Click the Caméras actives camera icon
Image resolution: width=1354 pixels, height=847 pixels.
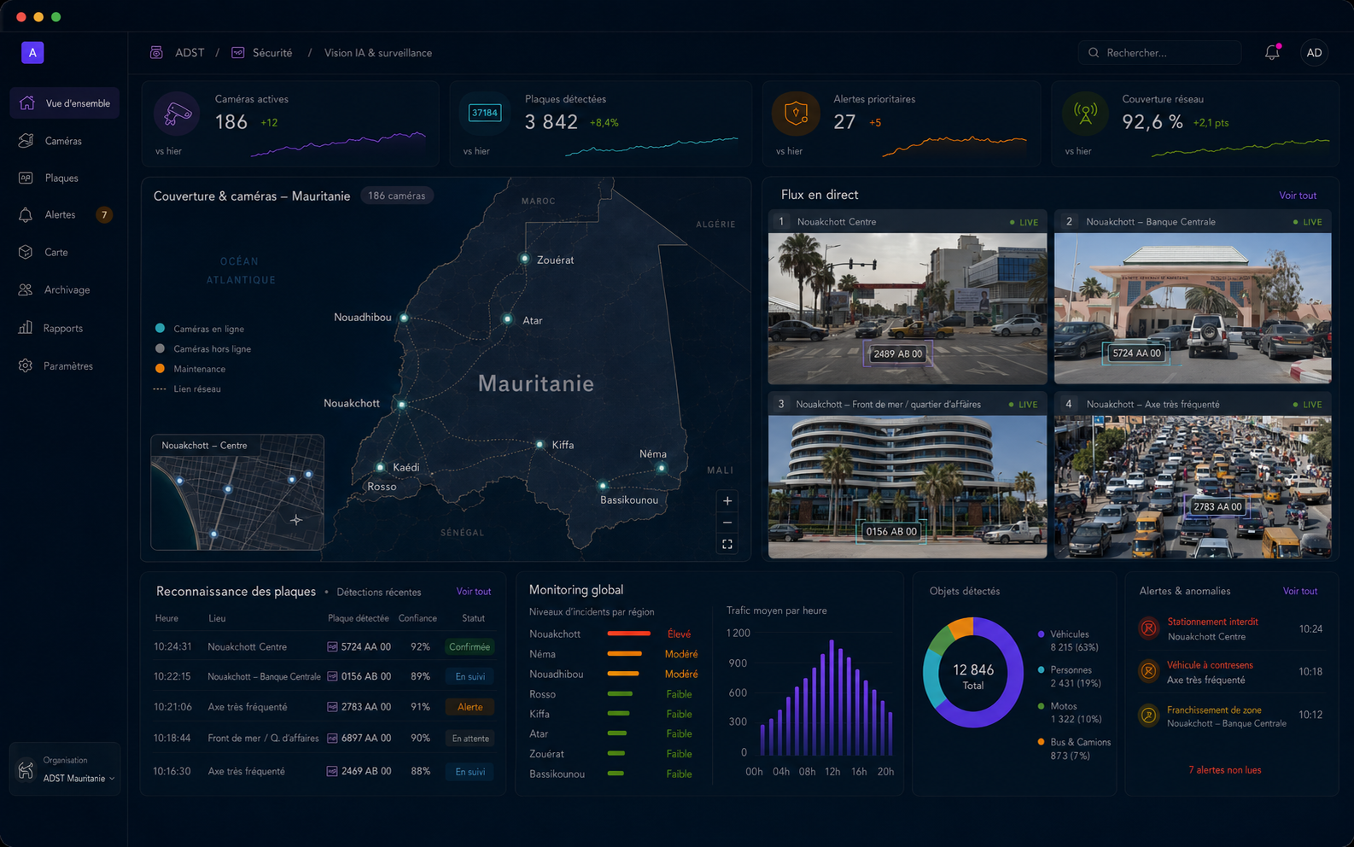click(178, 114)
